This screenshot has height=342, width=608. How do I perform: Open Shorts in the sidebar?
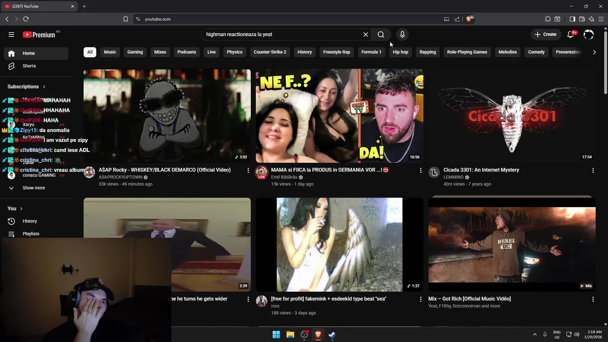36,66
